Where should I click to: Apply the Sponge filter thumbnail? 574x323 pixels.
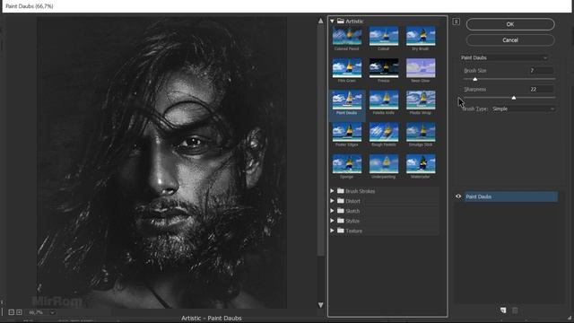(347, 163)
